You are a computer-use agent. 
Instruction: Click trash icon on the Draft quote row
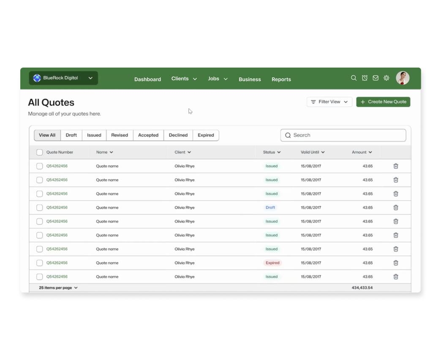click(396, 208)
